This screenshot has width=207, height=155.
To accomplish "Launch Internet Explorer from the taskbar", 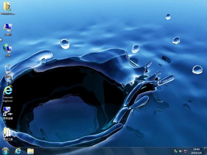I will [x=18, y=151].
